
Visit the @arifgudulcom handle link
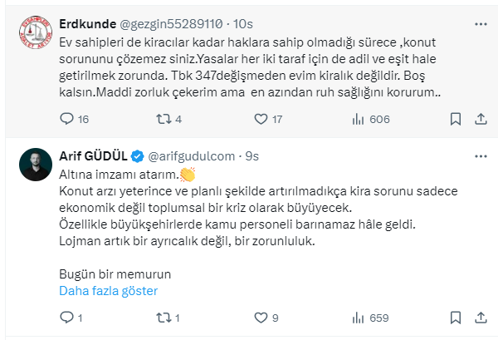[x=193, y=155]
